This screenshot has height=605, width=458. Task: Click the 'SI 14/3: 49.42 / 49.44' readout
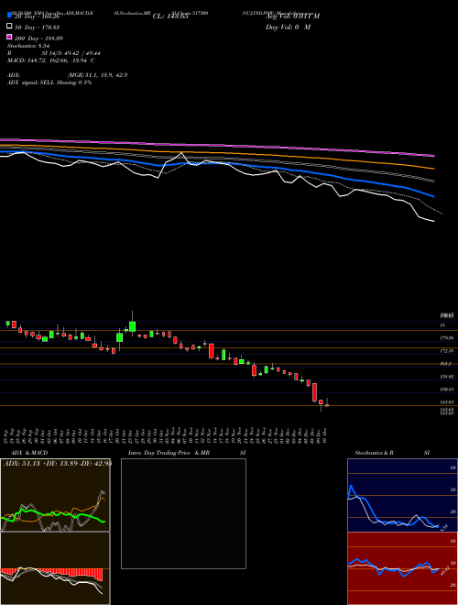(71, 53)
